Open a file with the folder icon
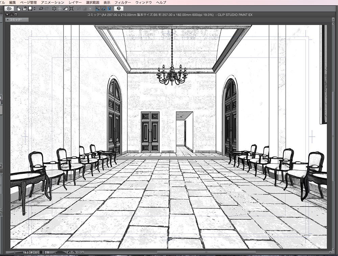This screenshot has width=338, height=256. pos(24,9)
